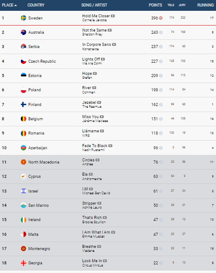Click the North Macedonia flag icon
Image resolution: width=216 pixels, height=273 pixels.
tap(23, 162)
